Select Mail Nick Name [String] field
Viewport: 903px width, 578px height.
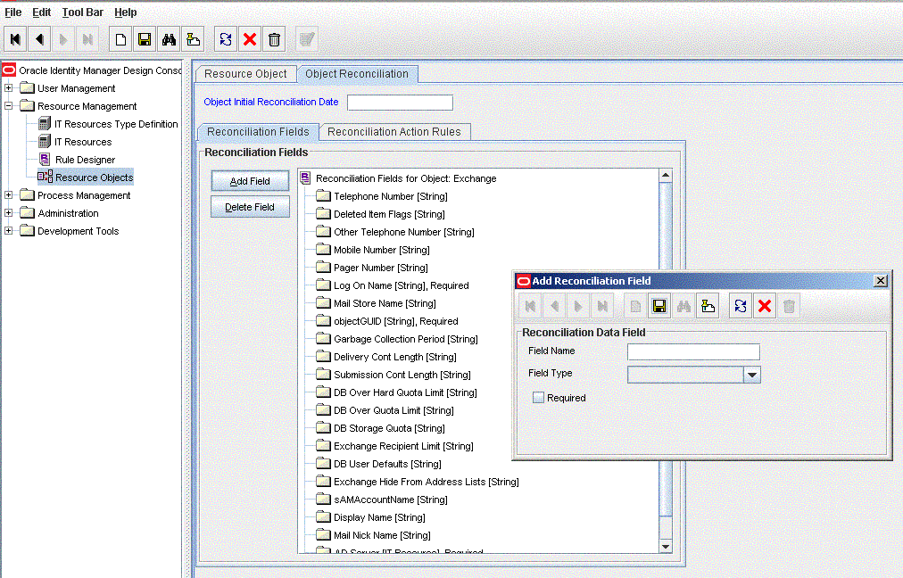click(x=382, y=535)
